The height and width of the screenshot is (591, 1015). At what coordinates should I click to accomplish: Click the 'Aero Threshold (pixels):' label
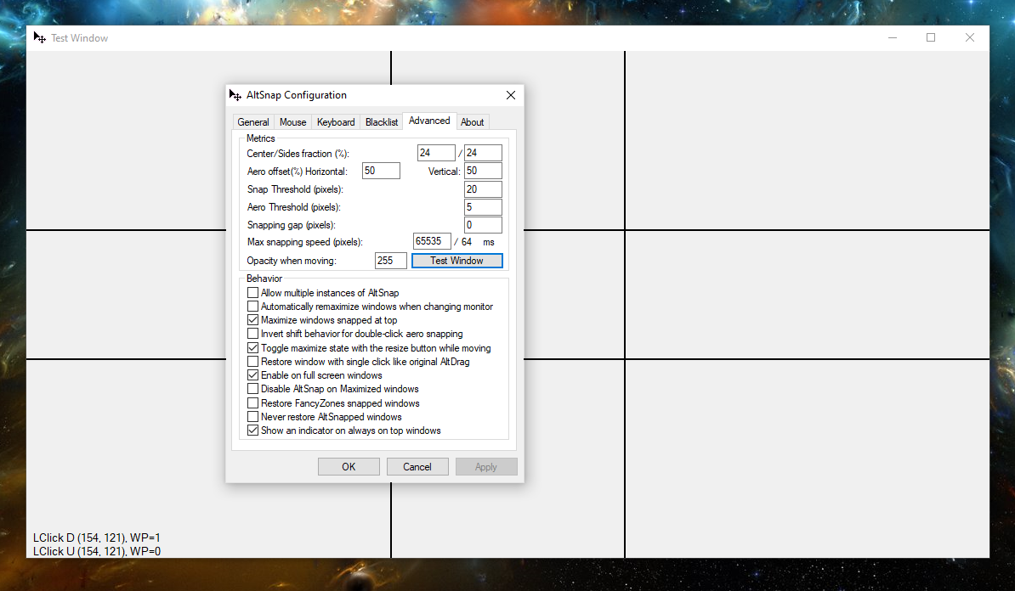pyautogui.click(x=294, y=207)
